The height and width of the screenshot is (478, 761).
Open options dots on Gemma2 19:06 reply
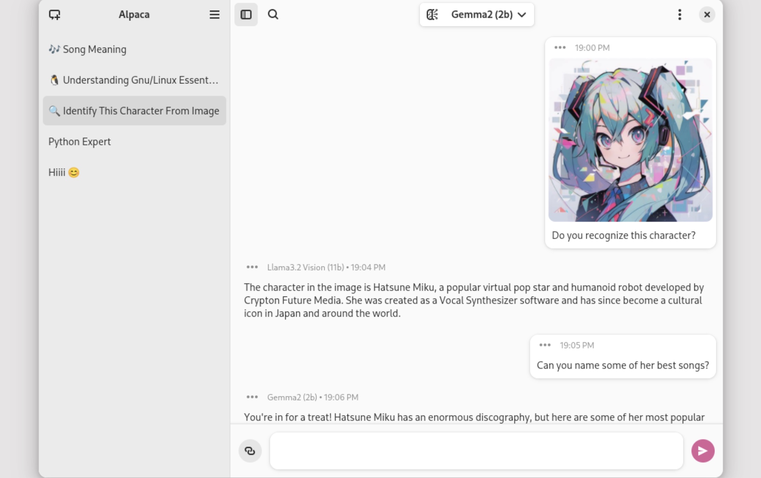tap(252, 397)
